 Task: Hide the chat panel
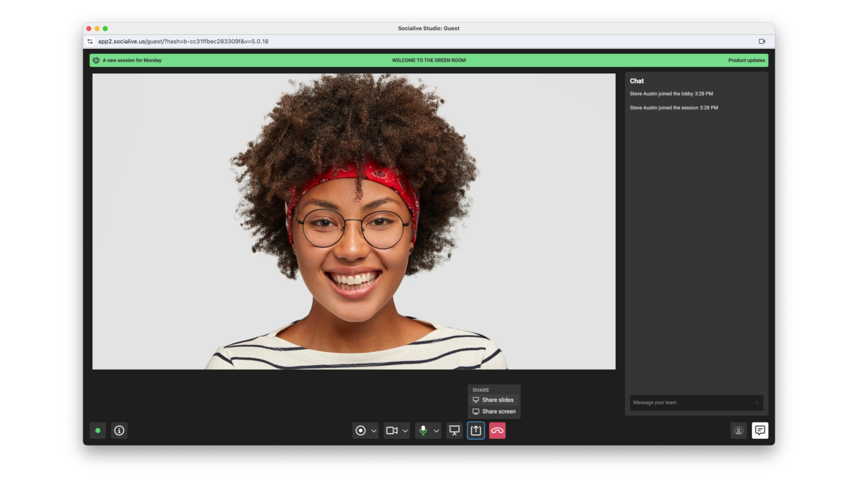pos(760,431)
